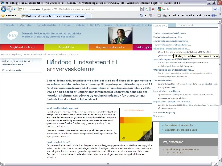Viewport: 222px width, 166px height.
Task: Click the Refresh page icon
Action: click(x=147, y=9)
